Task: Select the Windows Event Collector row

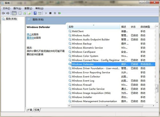Action: point(112,77)
